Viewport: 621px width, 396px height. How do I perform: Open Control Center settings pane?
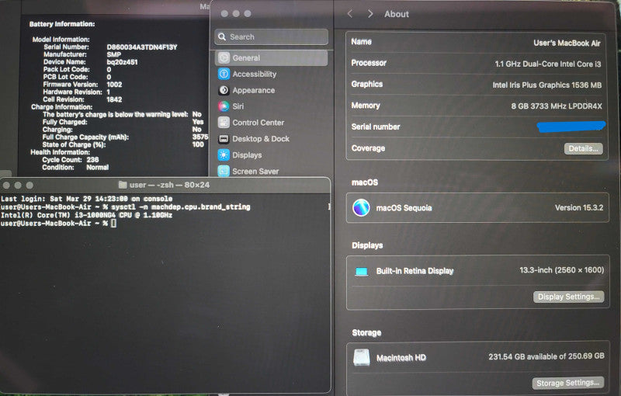pyautogui.click(x=258, y=123)
